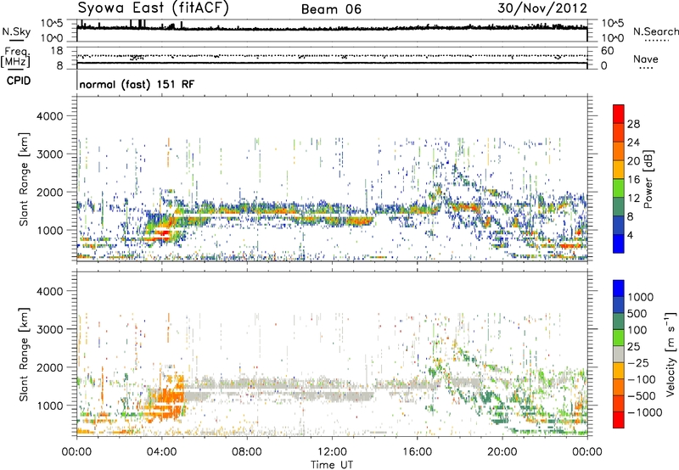Click the N.Sky noise trace panel
Viewport: 679px width, 470px height.
(332, 31)
